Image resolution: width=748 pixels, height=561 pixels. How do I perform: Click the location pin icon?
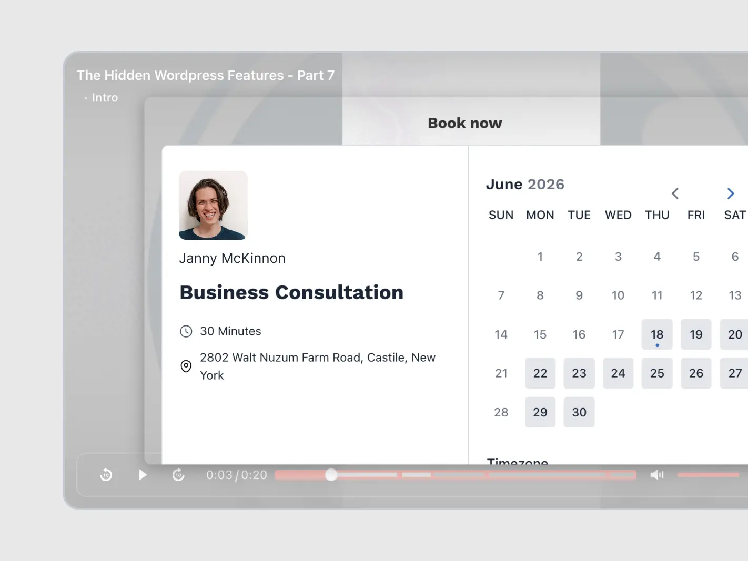(186, 366)
